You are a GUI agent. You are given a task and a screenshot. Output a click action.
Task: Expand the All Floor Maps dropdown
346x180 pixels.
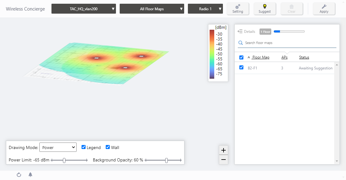pyautogui.click(x=152, y=9)
